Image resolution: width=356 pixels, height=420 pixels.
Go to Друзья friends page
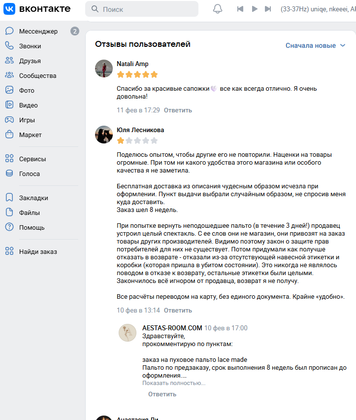30,61
